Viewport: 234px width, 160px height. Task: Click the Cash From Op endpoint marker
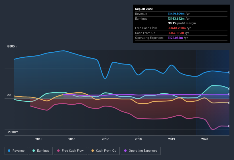point(229,103)
